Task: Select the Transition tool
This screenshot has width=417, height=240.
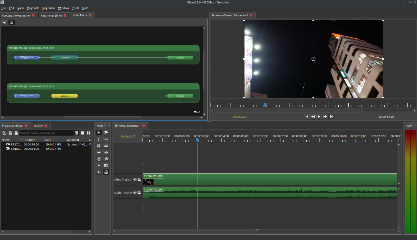Action: [x=106, y=166]
